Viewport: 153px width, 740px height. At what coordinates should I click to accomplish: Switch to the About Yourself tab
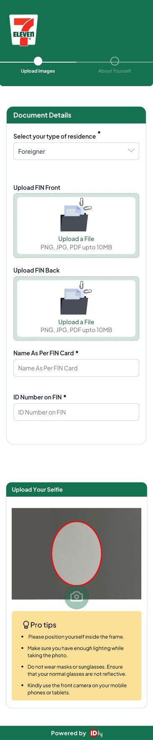(115, 71)
